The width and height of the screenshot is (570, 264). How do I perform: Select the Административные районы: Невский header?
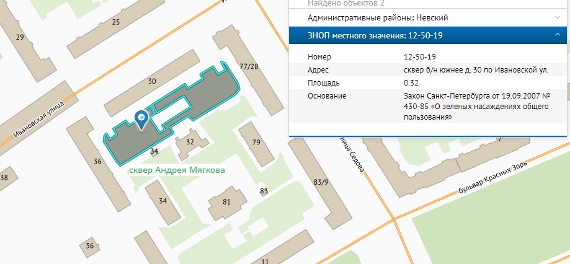click(x=378, y=18)
